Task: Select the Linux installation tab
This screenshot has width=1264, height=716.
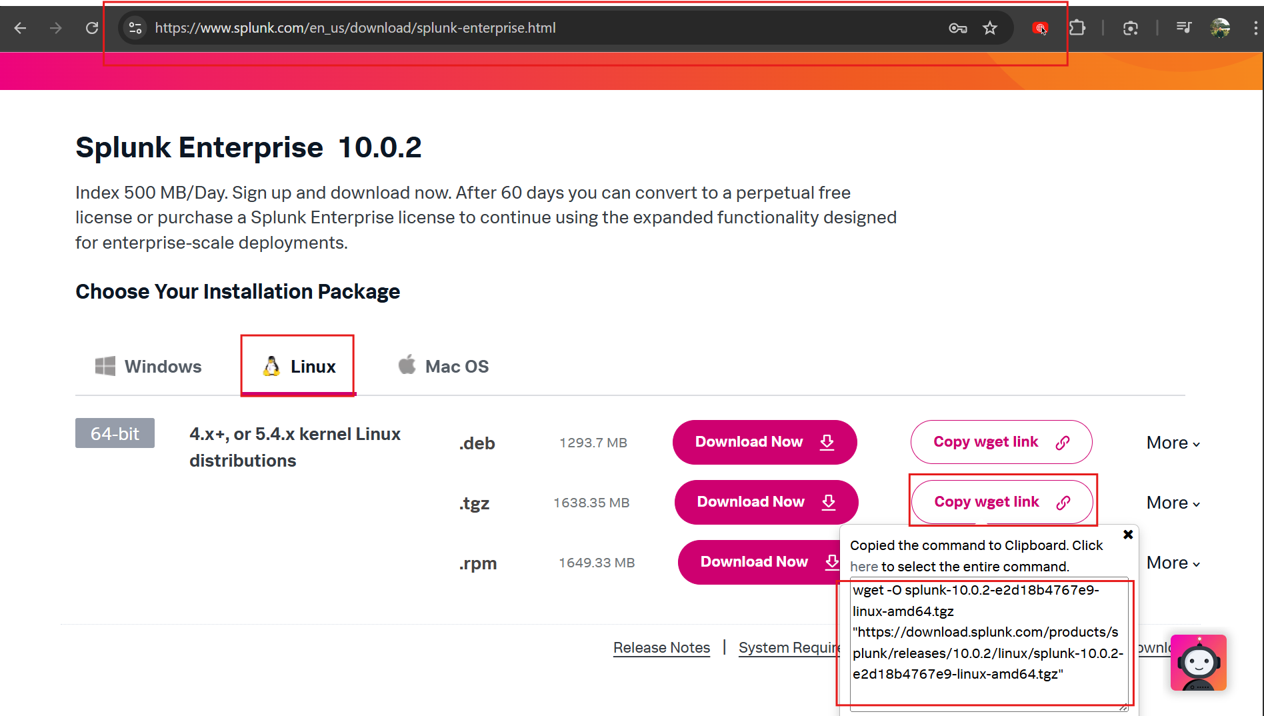Action: (298, 366)
